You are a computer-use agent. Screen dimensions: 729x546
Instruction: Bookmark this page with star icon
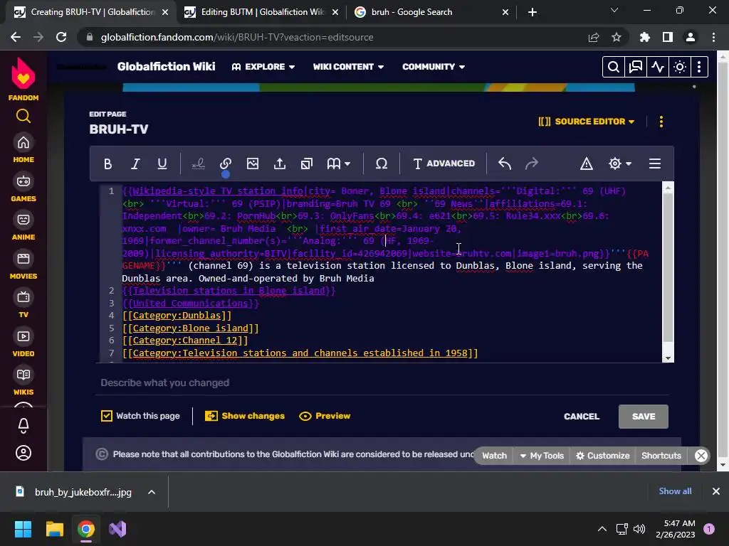coord(616,37)
